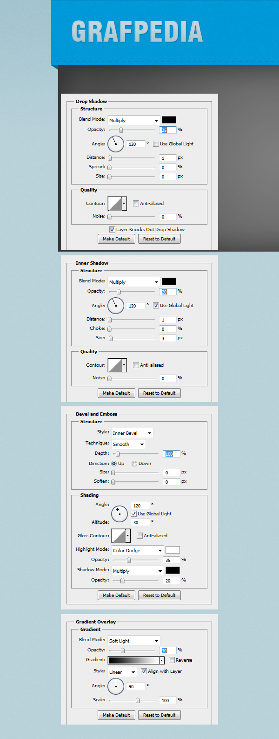Toggle Align with Layer checkbox

click(x=144, y=671)
